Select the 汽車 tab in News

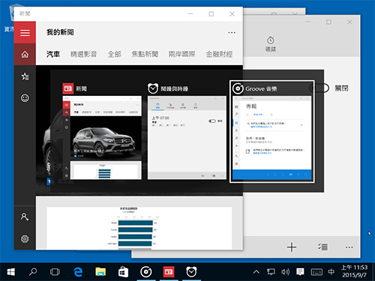[53, 54]
